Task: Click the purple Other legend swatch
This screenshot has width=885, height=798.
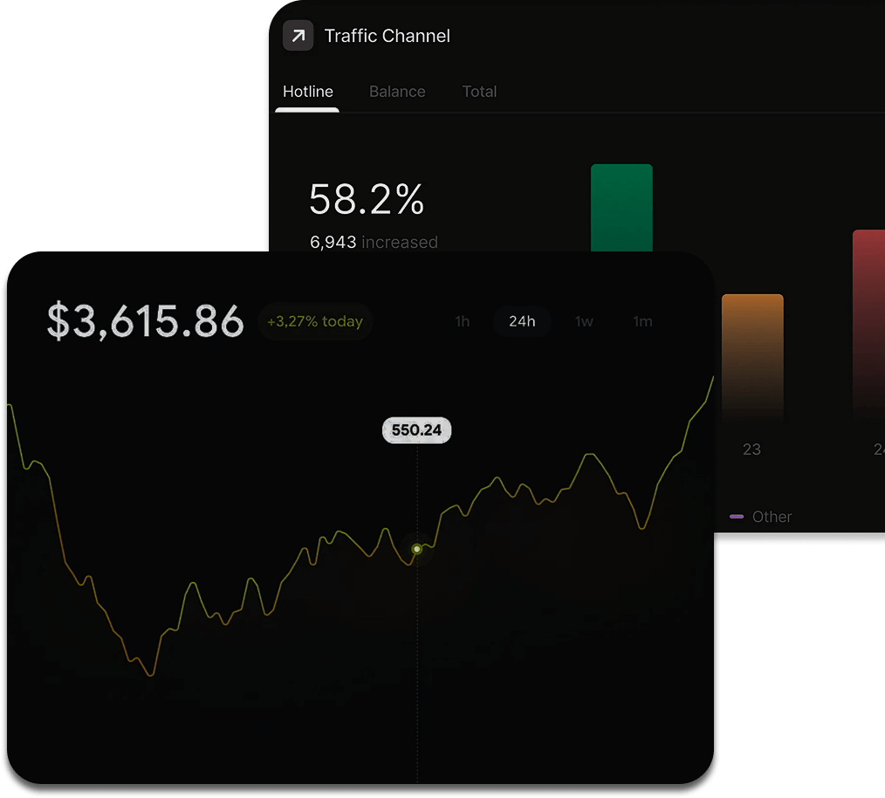Action: 737,517
